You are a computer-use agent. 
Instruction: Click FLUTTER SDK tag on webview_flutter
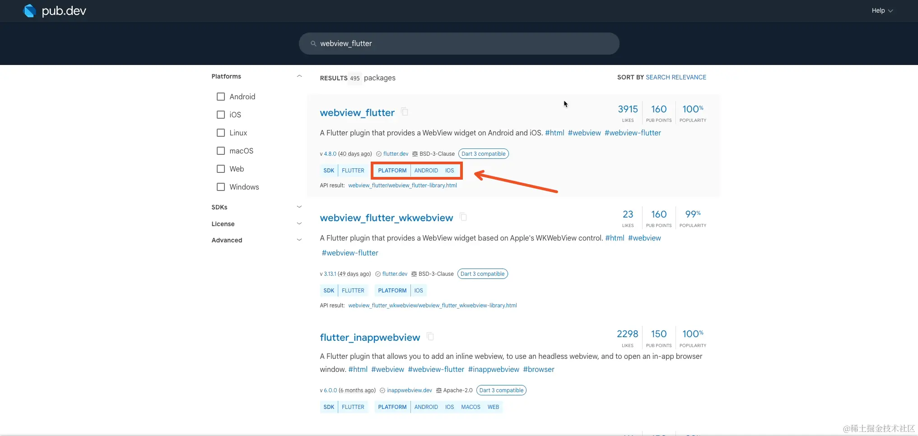pos(353,171)
